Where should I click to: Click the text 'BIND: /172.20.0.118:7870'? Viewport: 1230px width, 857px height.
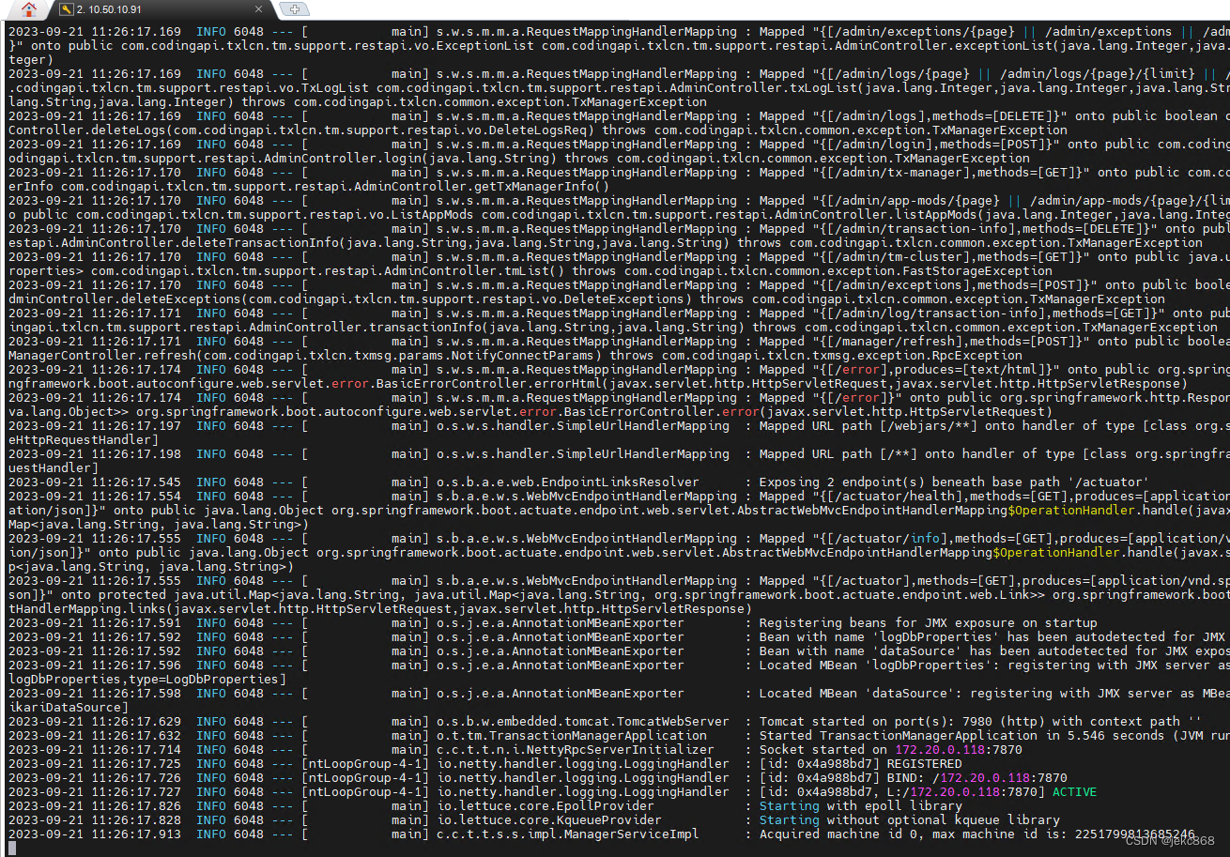(x=976, y=778)
